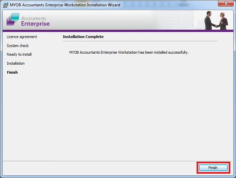Close the installation wizard window

point(226,4)
